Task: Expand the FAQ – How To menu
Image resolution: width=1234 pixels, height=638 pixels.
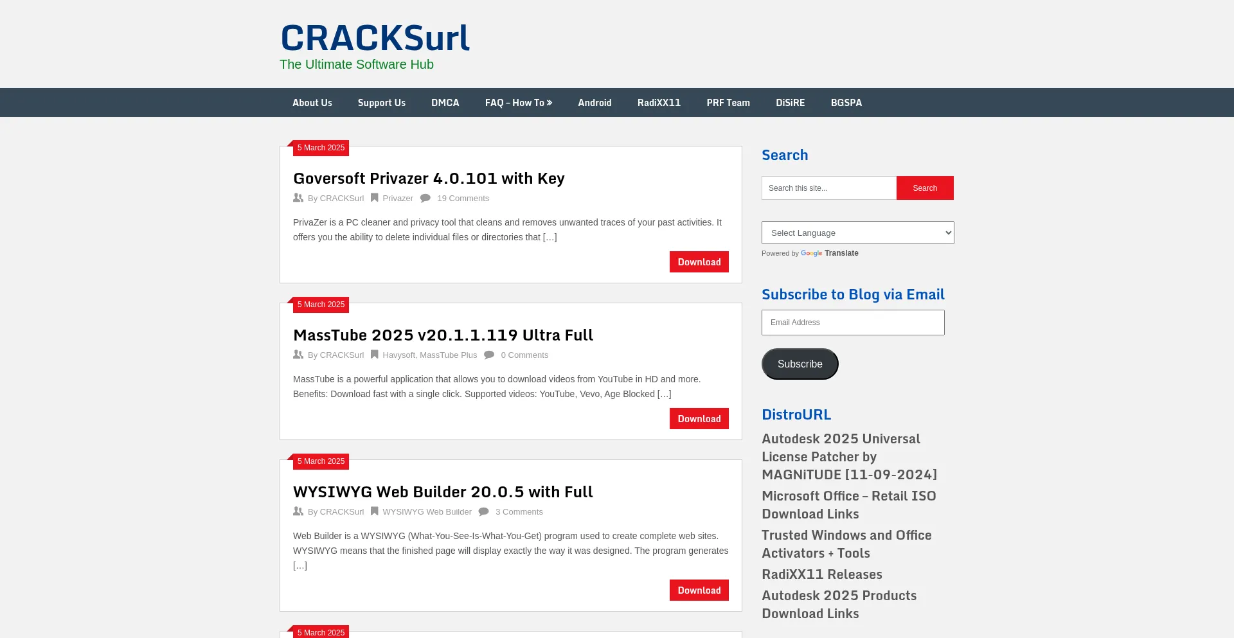Action: click(x=518, y=103)
